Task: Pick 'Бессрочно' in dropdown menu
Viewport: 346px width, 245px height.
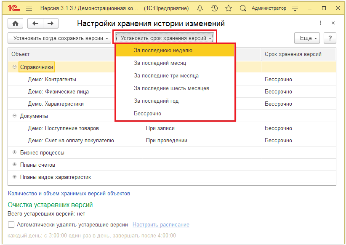Action: point(175,113)
